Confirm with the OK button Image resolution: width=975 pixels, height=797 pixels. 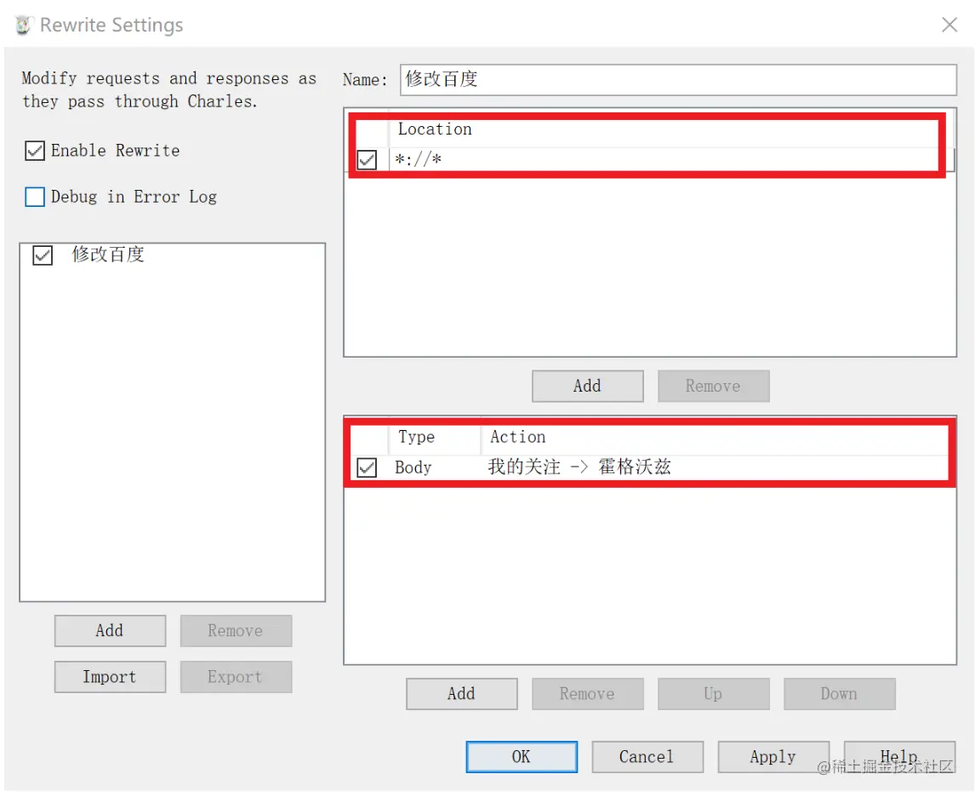tap(522, 757)
